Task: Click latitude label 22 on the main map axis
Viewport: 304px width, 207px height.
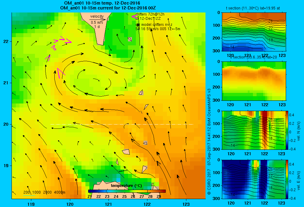Action: [x=6, y=41]
